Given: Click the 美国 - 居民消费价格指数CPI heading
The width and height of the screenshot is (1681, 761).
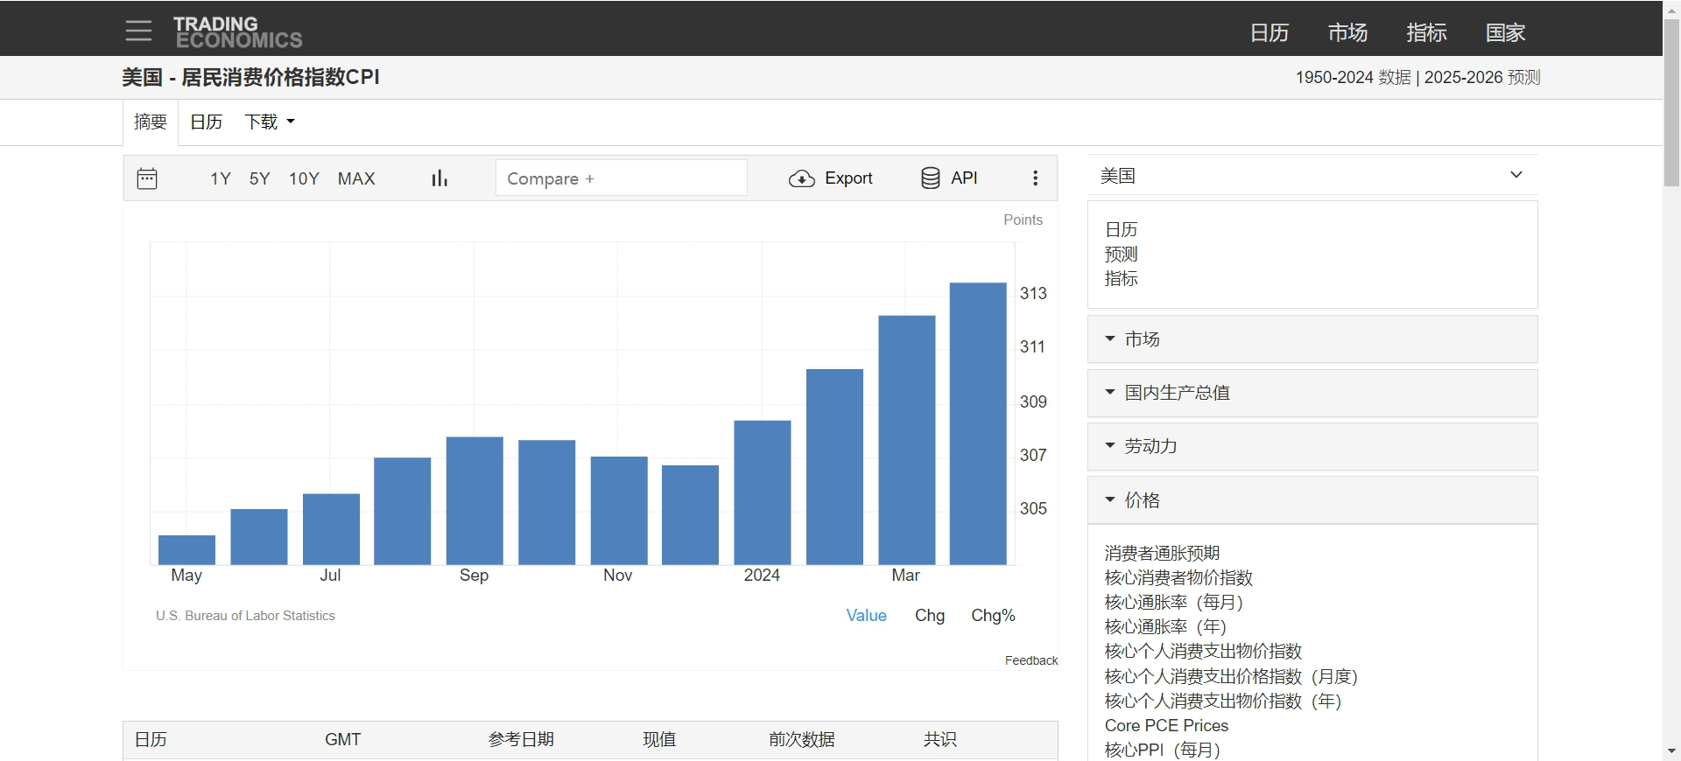Looking at the screenshot, I should click(250, 77).
